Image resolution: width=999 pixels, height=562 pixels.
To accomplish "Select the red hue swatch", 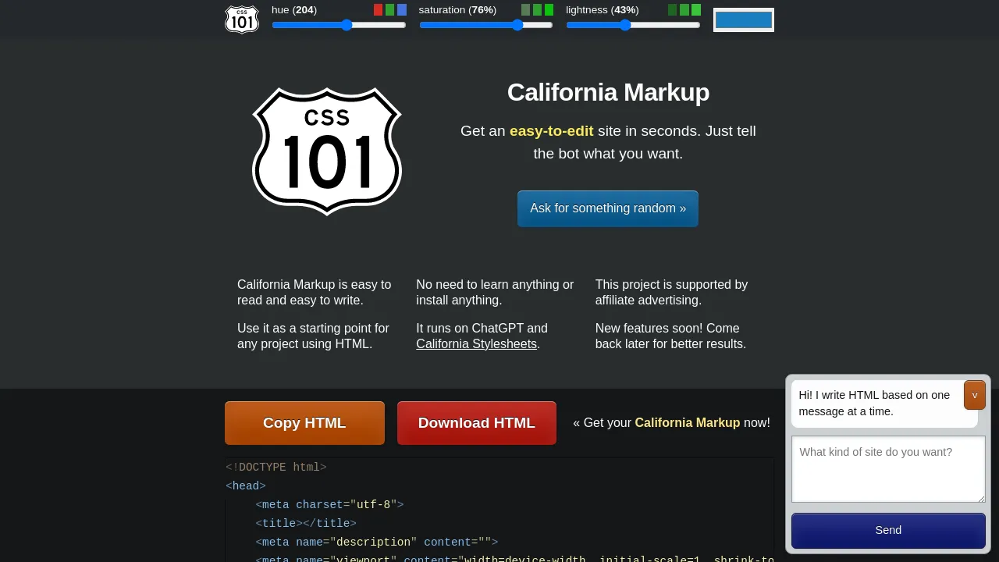I will click(x=379, y=10).
